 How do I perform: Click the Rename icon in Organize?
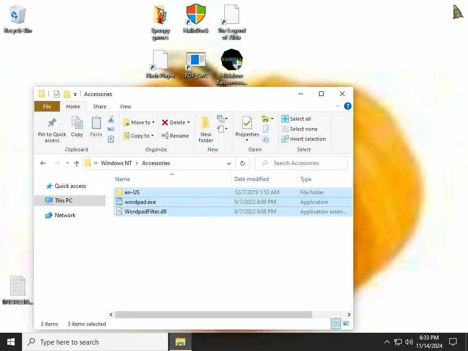coord(165,136)
